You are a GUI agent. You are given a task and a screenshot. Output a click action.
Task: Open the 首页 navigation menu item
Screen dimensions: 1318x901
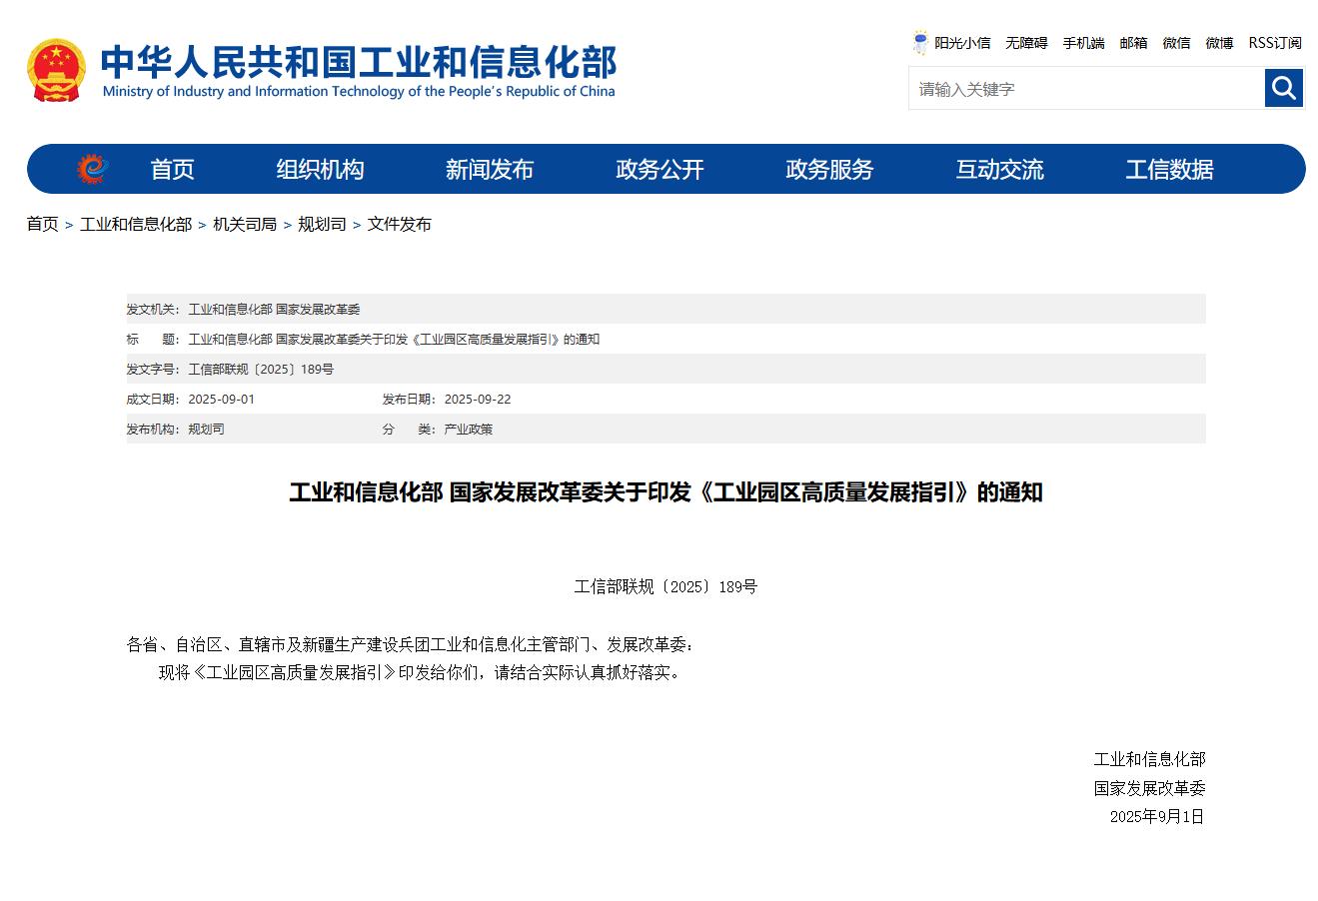click(x=172, y=170)
